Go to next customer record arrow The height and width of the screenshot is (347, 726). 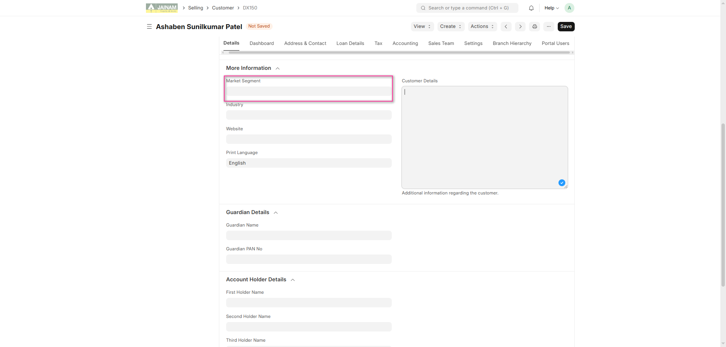520,26
